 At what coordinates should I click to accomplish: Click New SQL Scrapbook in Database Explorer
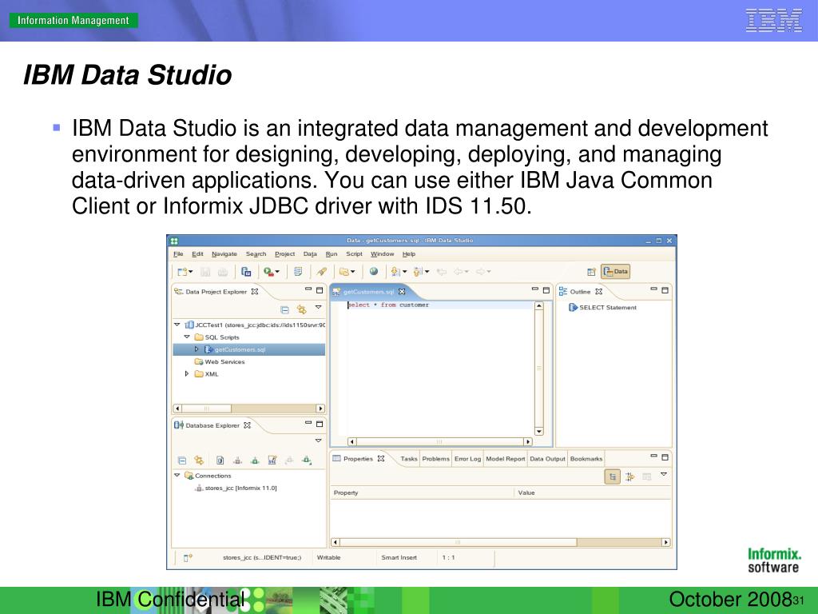pyautogui.click(x=272, y=460)
